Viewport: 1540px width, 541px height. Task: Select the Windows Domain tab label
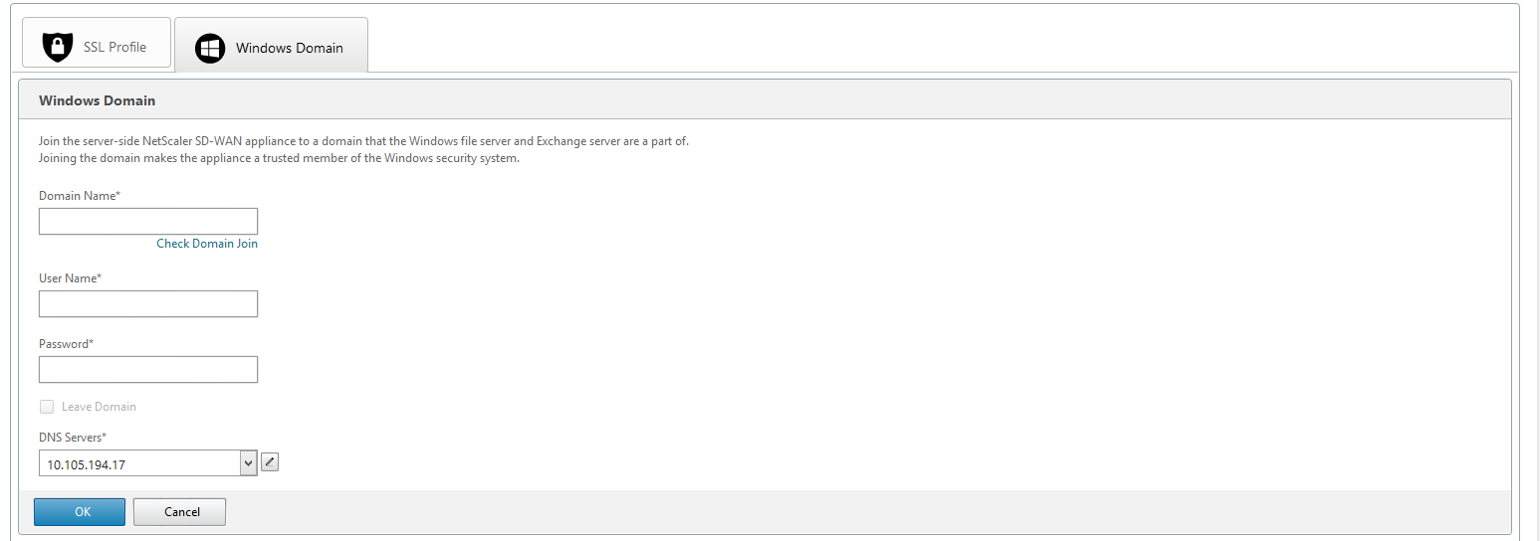pyautogui.click(x=290, y=48)
